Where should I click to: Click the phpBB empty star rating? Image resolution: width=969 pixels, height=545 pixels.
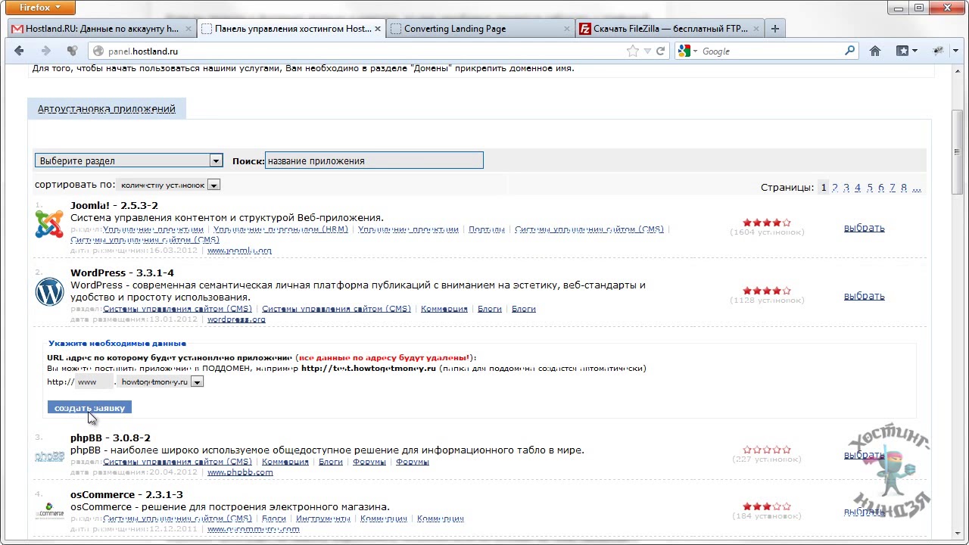766,450
